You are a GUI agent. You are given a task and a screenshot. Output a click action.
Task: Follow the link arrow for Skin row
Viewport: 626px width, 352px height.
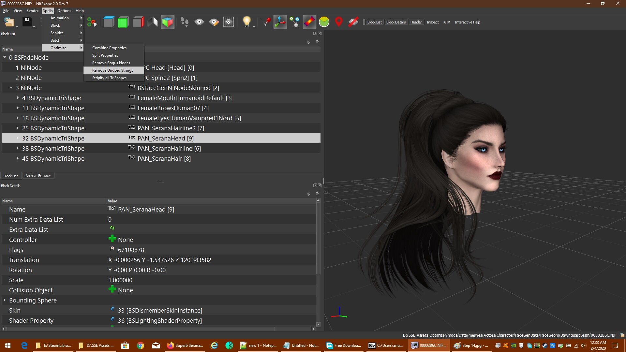(112, 309)
